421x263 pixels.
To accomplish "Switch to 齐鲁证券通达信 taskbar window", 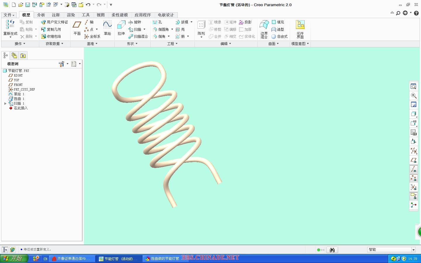I will pos(72,259).
